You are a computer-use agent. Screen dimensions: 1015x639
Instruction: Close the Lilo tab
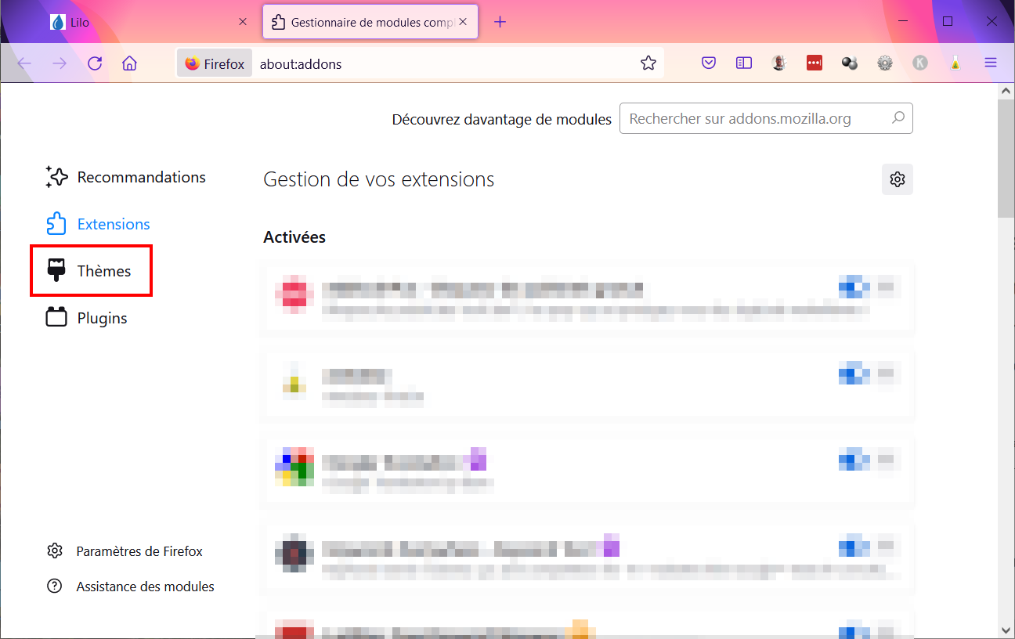(244, 22)
